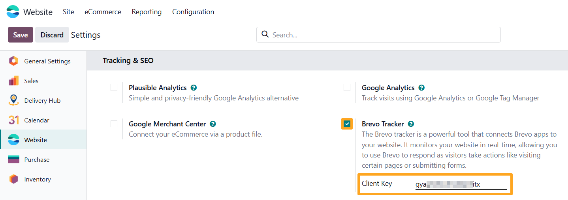Open help icon next to Google Analytics

(421, 88)
